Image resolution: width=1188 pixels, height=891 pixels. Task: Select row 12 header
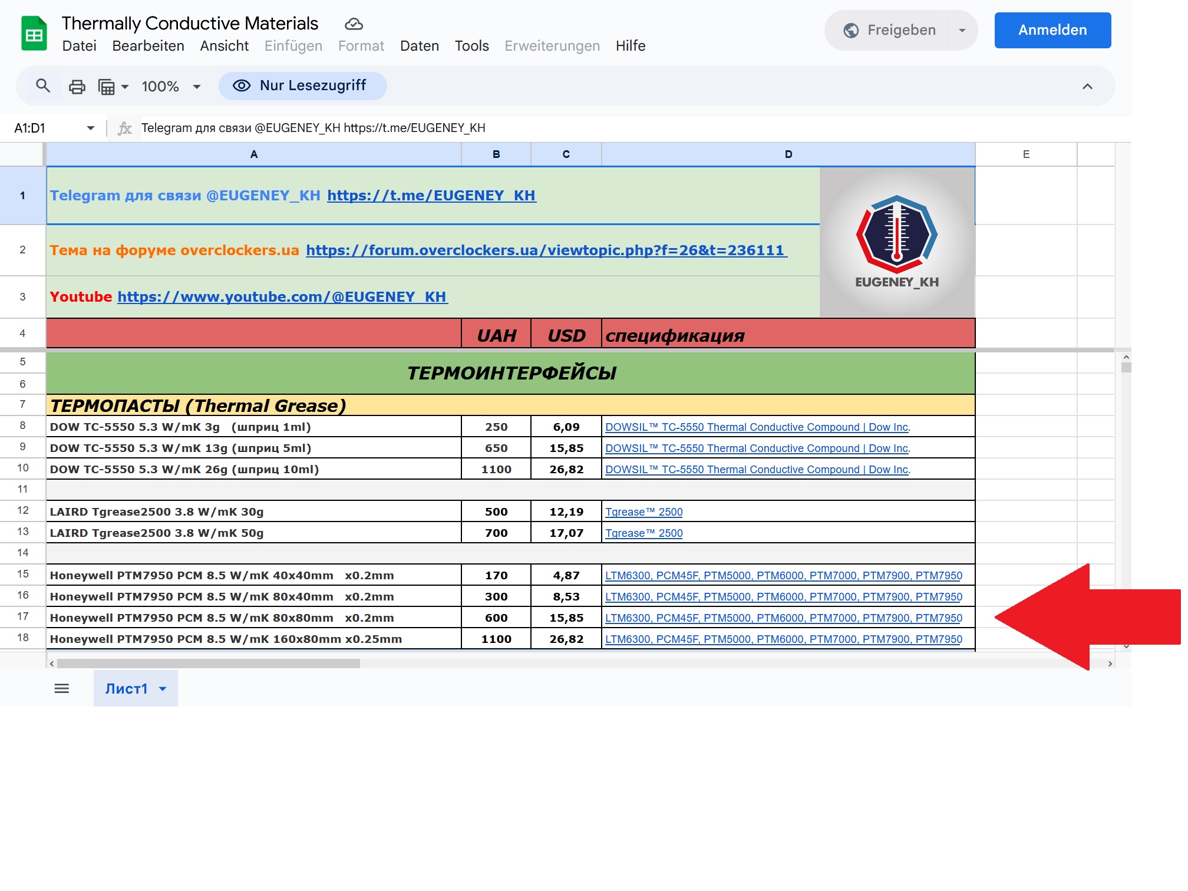(22, 511)
